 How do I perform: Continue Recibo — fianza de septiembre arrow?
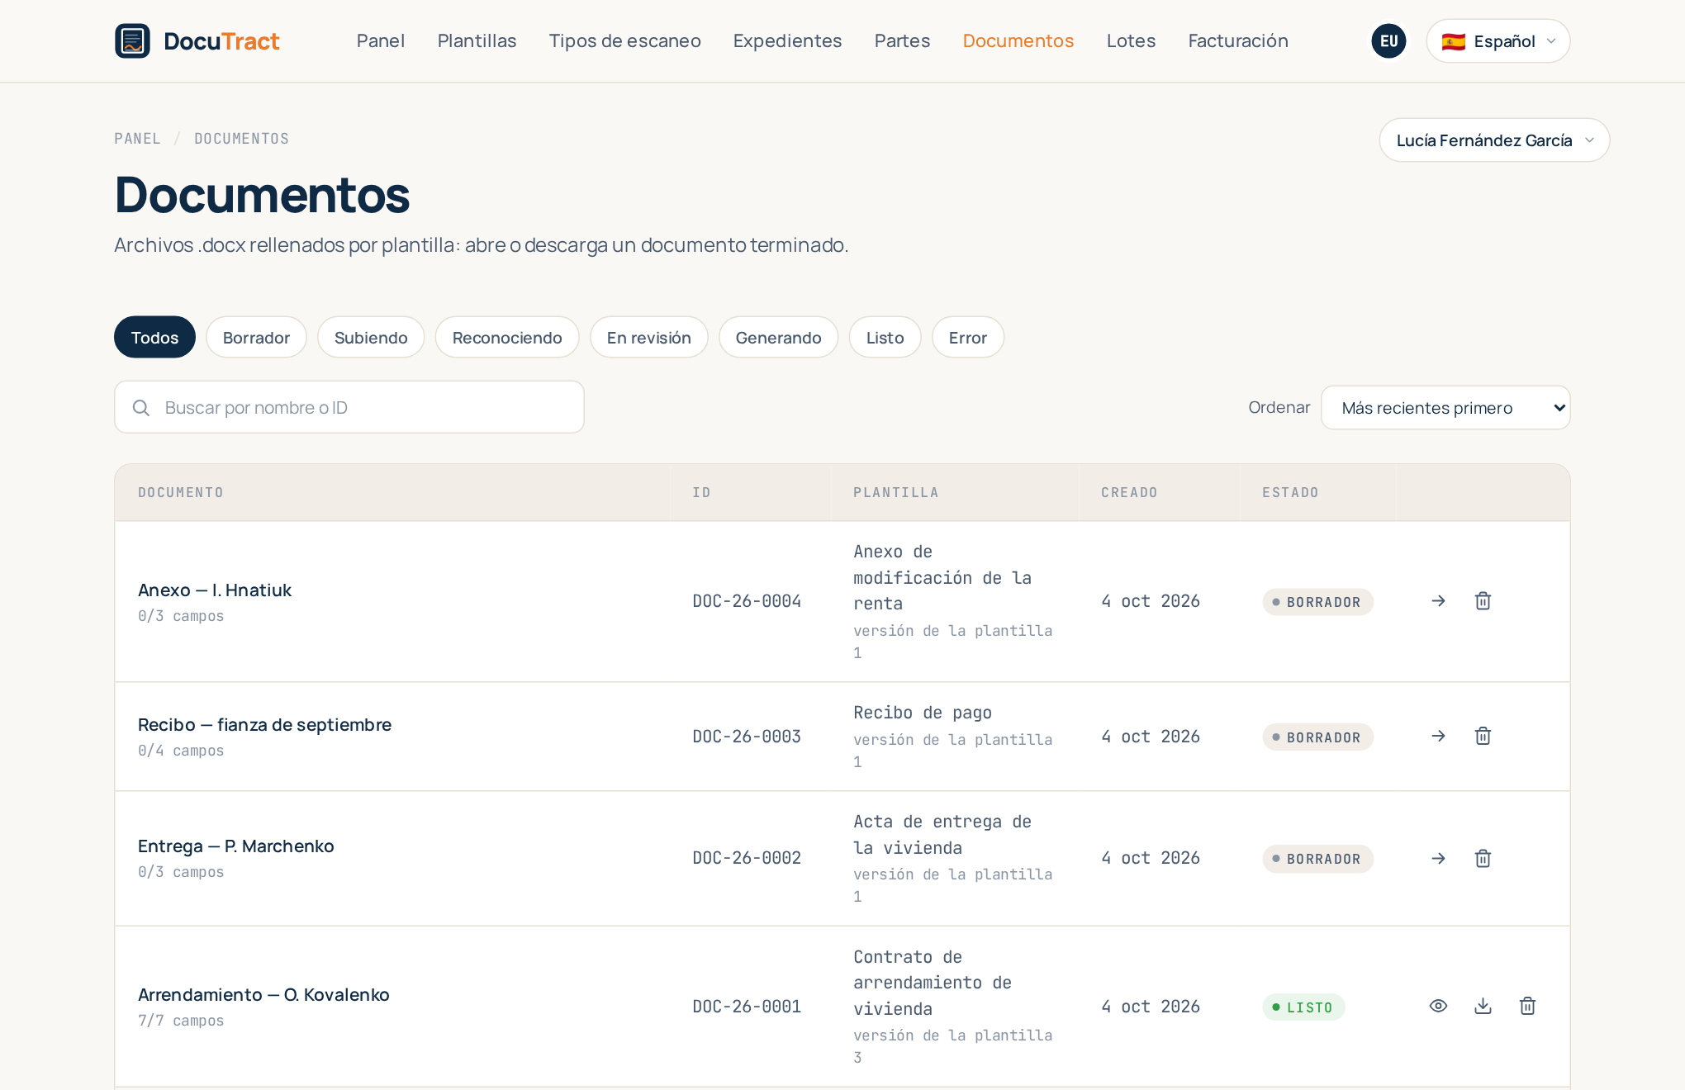coord(1438,736)
